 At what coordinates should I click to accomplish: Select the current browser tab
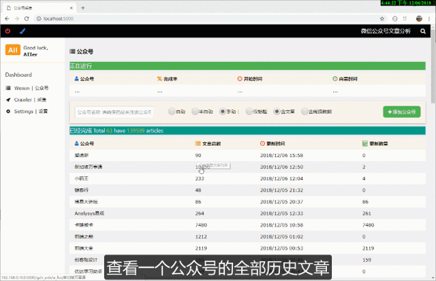39,7
